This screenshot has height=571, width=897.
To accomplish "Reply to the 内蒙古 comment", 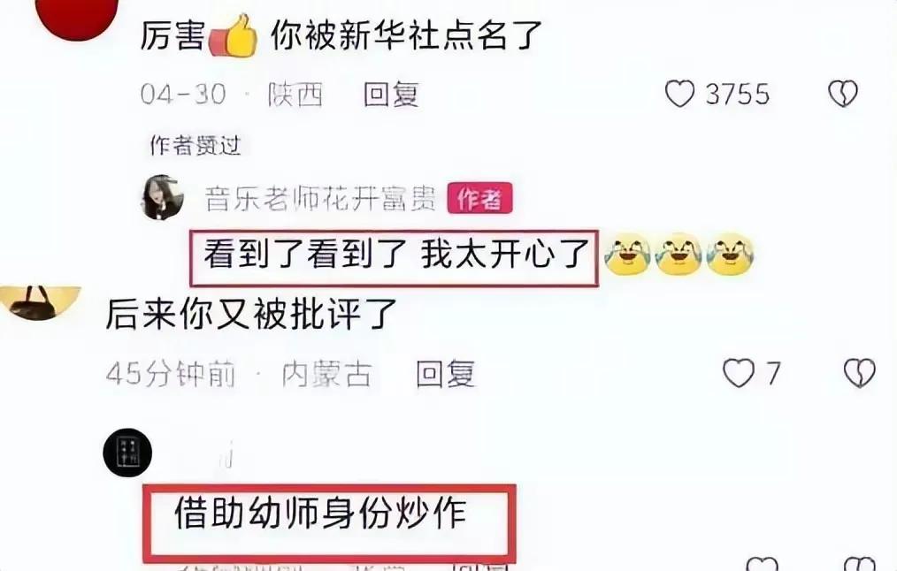I will (x=446, y=375).
